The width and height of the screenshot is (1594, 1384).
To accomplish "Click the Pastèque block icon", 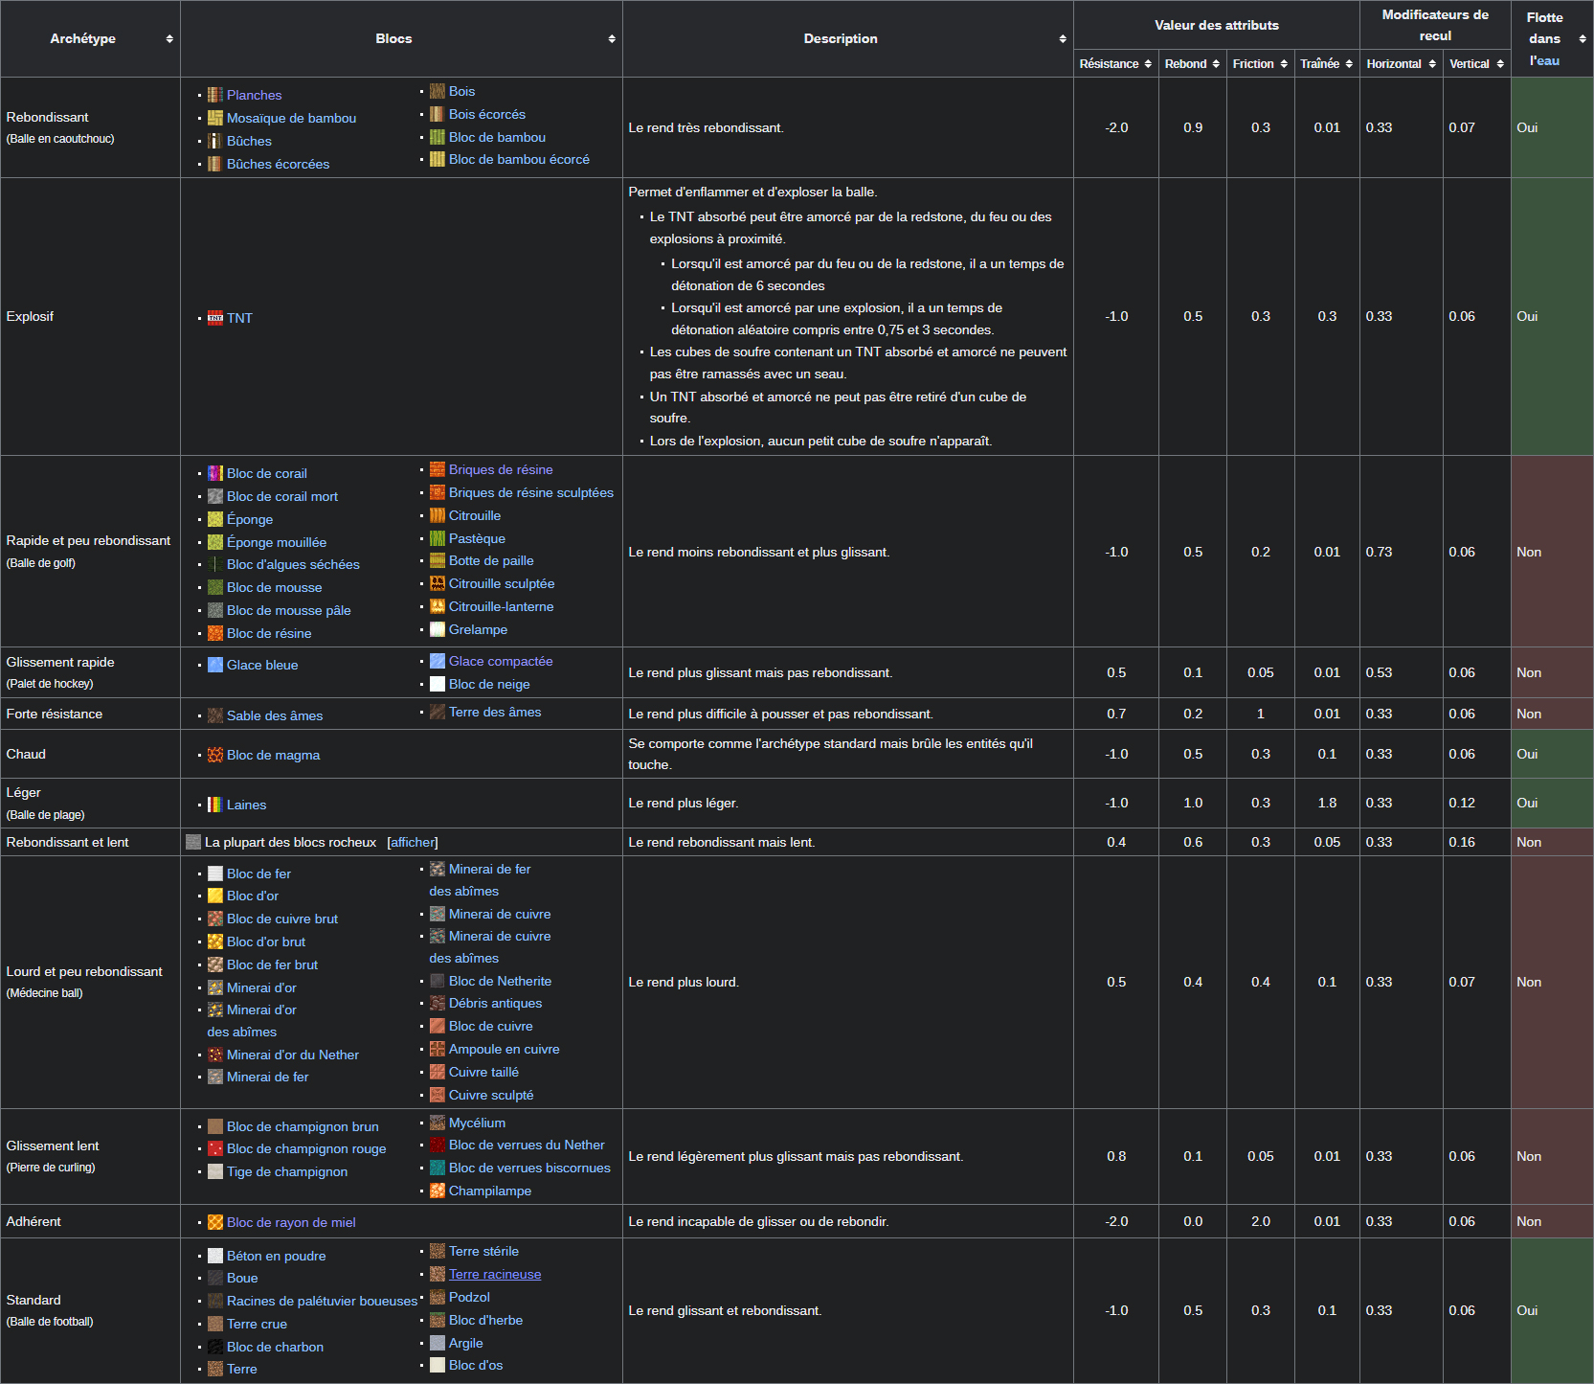I will (438, 538).
